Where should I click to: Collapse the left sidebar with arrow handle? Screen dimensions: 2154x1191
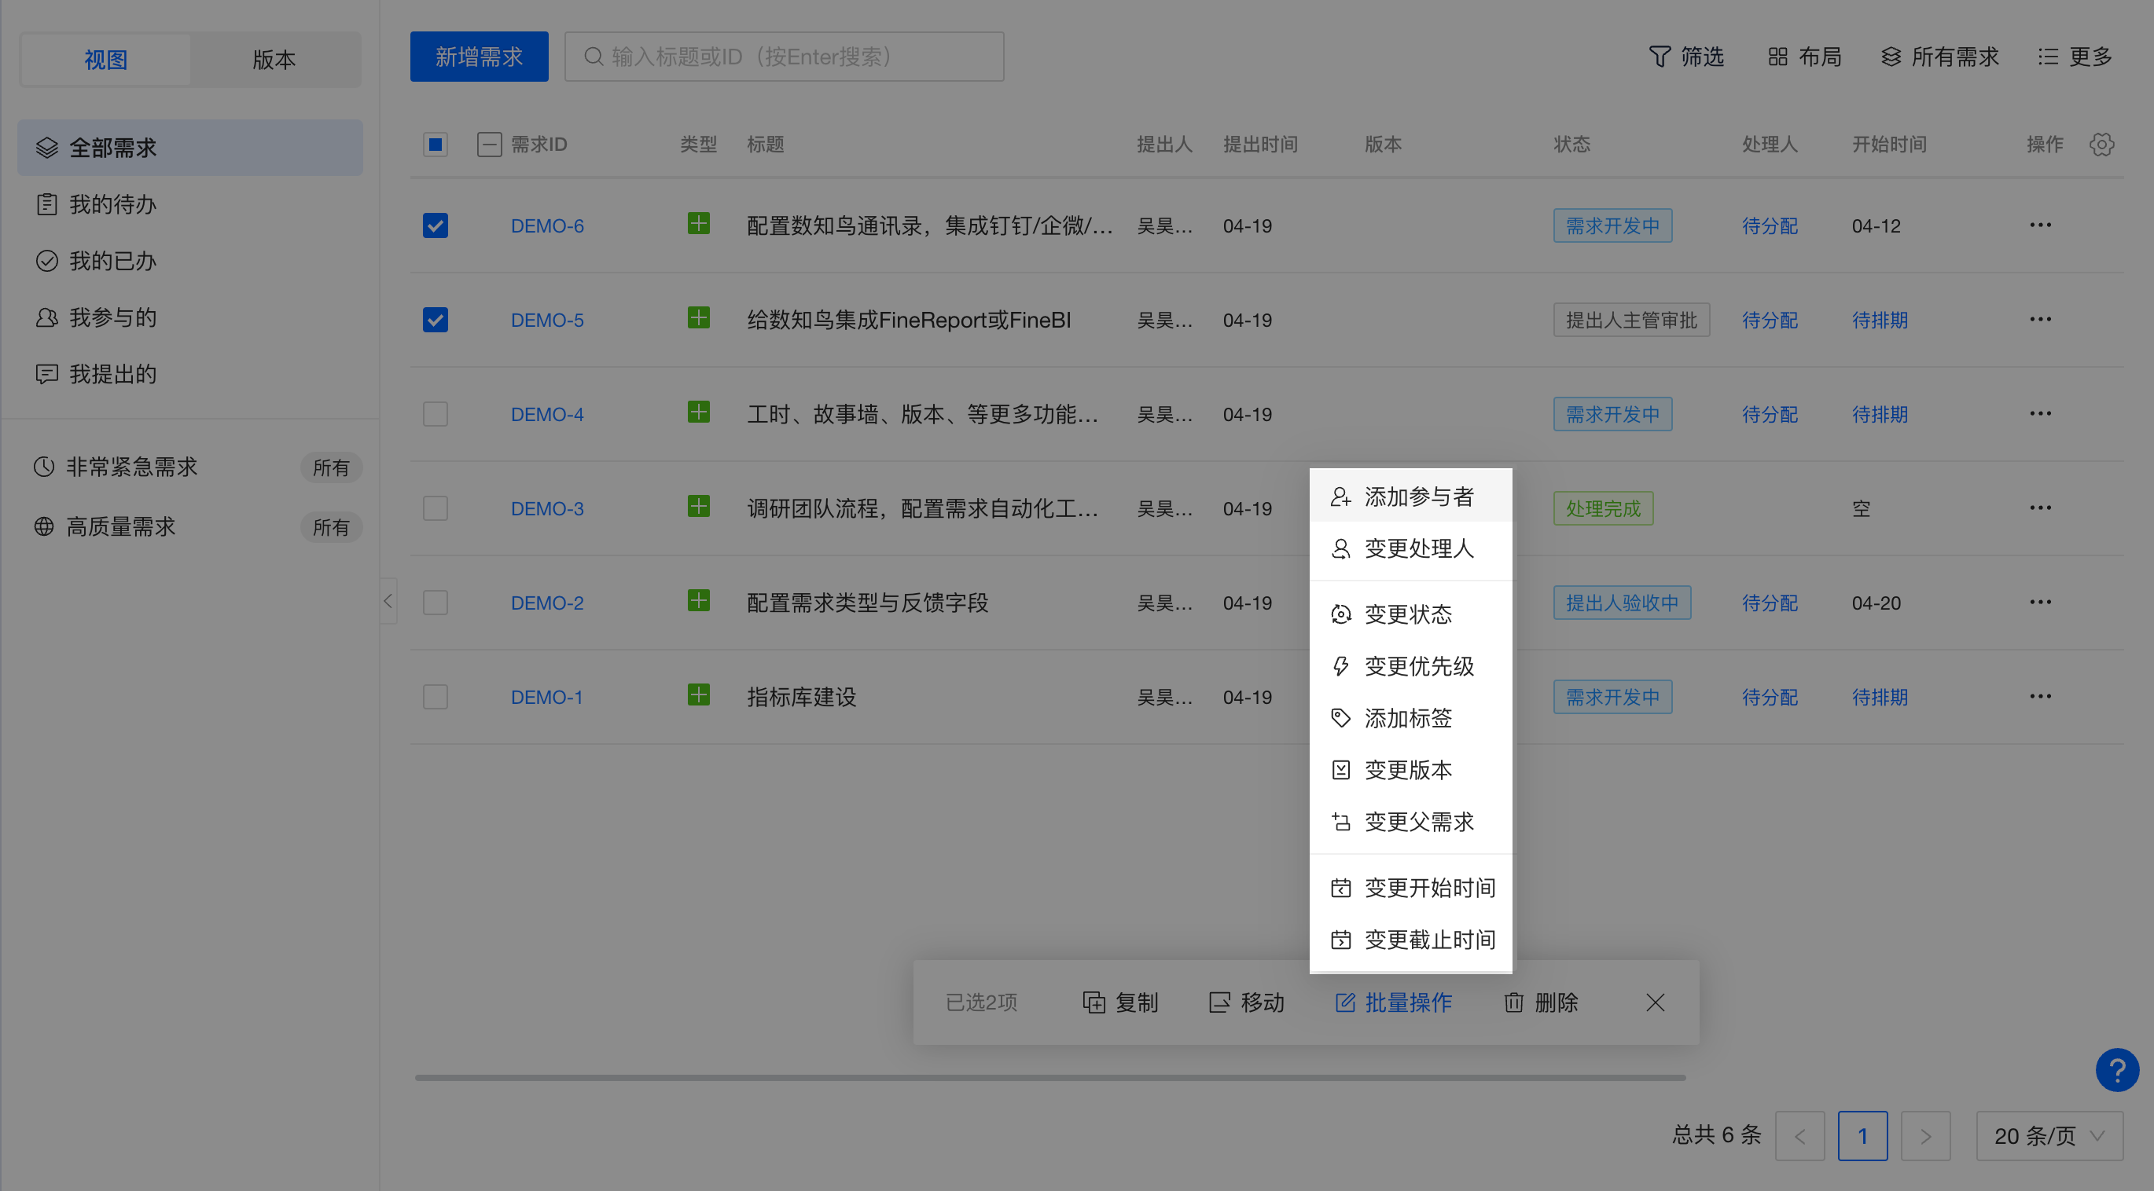pos(388,601)
